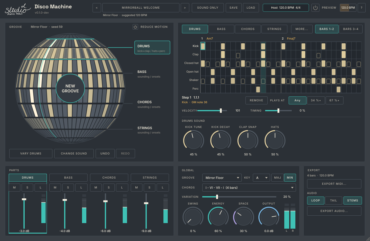
Task: Click the Studio Music Tools logo
Action: [18, 9]
